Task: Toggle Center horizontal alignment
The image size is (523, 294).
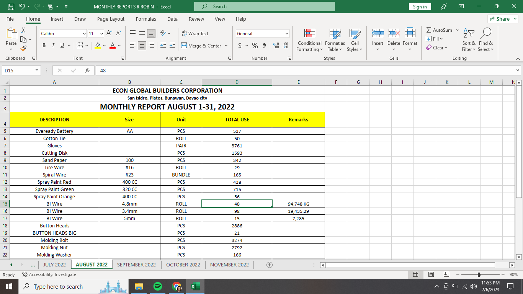Action: (142, 46)
